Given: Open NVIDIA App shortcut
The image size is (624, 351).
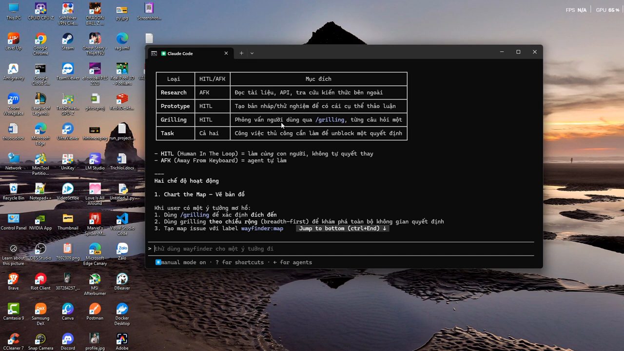Looking at the screenshot, I should pyautogui.click(x=40, y=222).
